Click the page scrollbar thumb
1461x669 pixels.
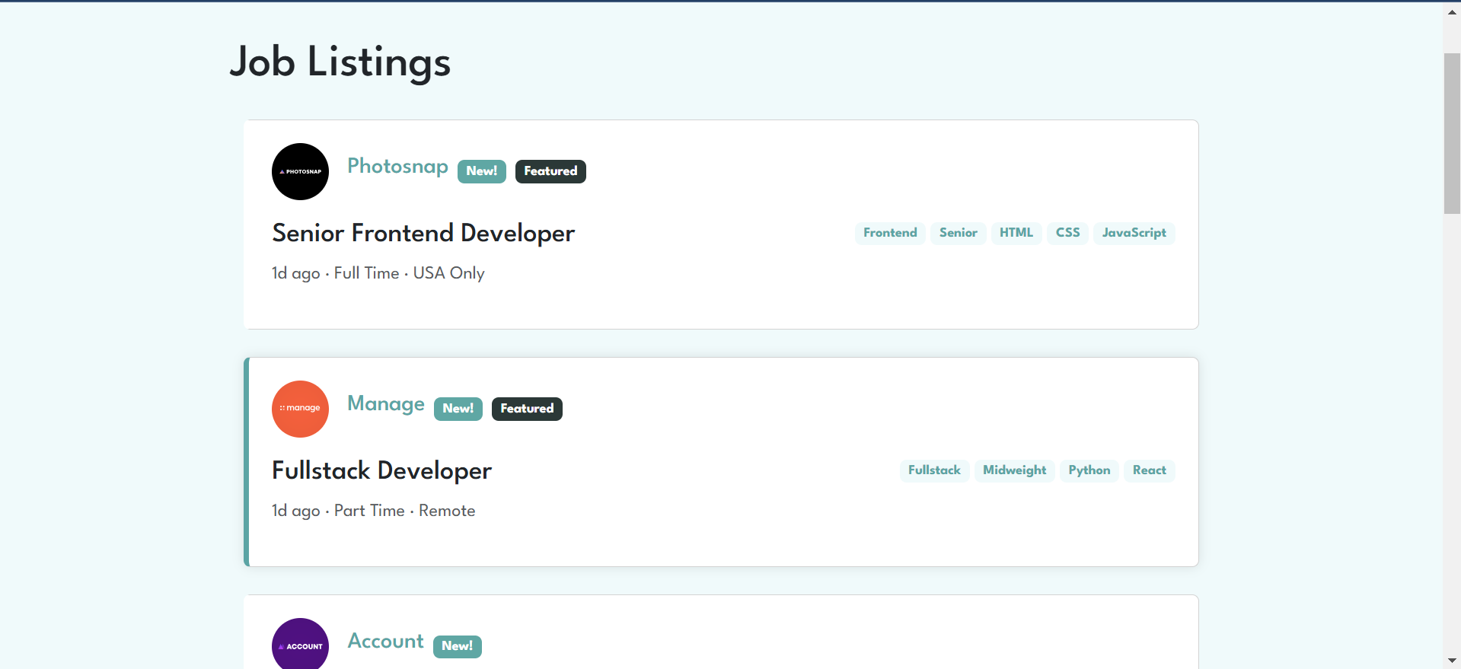1452,133
